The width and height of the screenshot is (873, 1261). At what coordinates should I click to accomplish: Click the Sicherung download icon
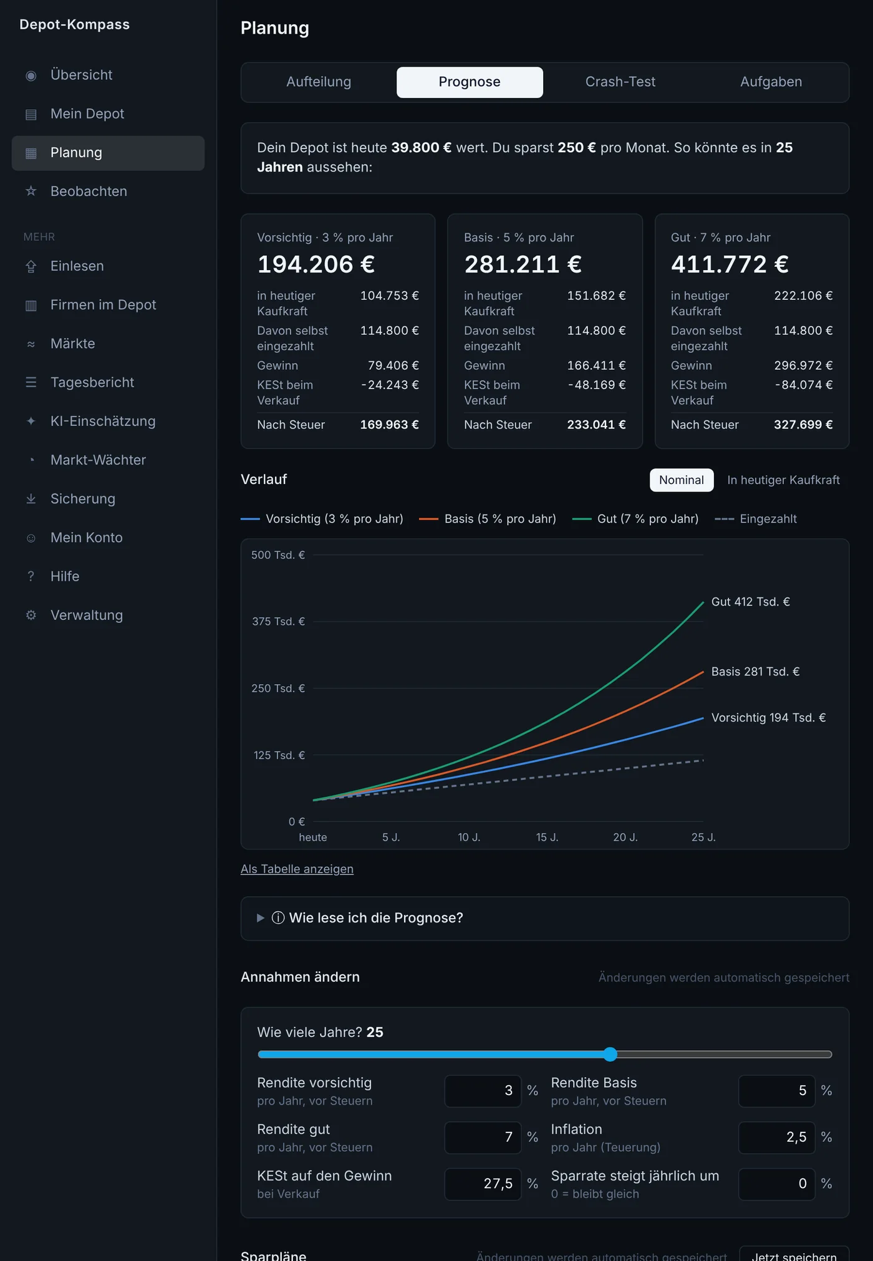coord(31,499)
